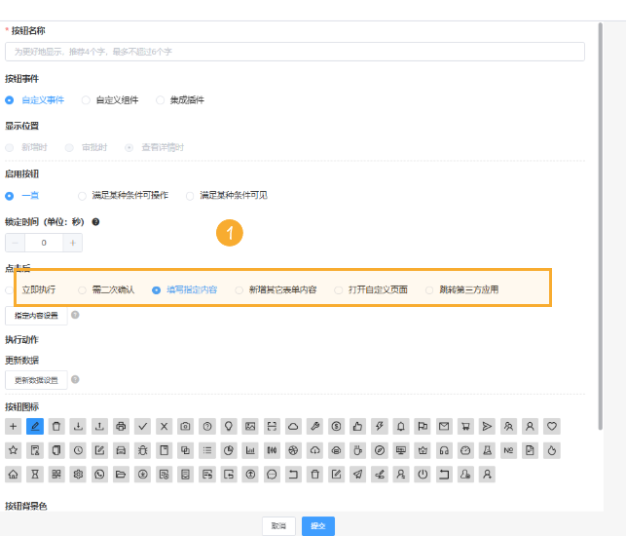This screenshot has height=536, width=626.
Task: Select the 打开自定义页面 radio option
Action: click(x=371, y=289)
